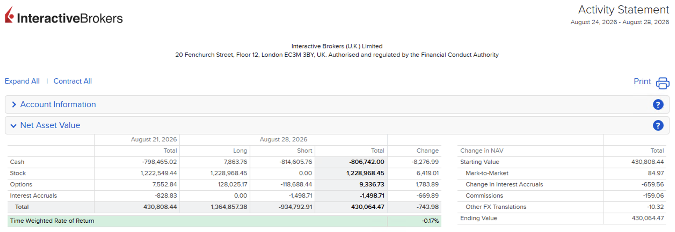Click the Long column header
The height and width of the screenshot is (232, 675).
(240, 151)
